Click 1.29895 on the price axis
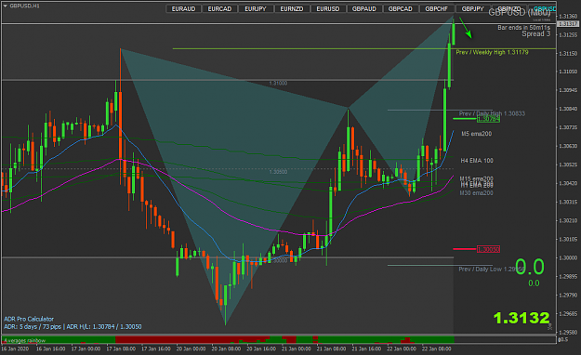 pyautogui.click(x=568, y=276)
